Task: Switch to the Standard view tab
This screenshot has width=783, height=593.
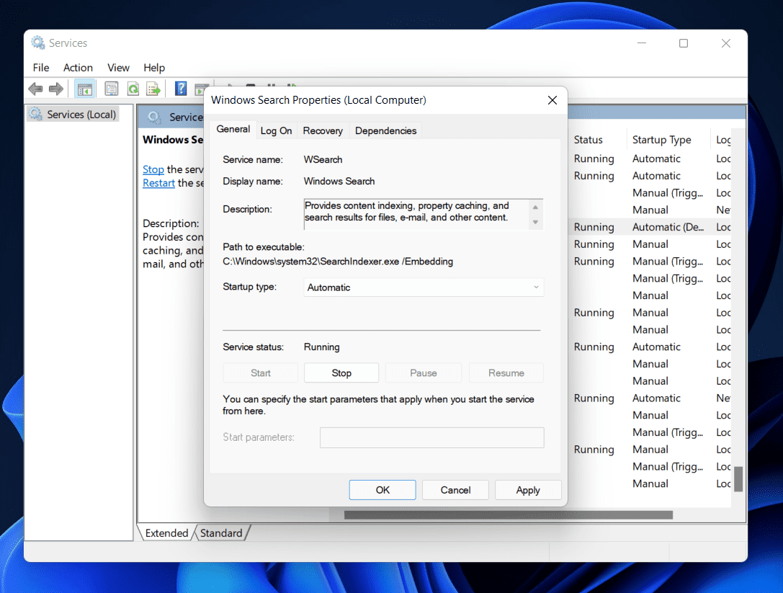Action: 221,533
